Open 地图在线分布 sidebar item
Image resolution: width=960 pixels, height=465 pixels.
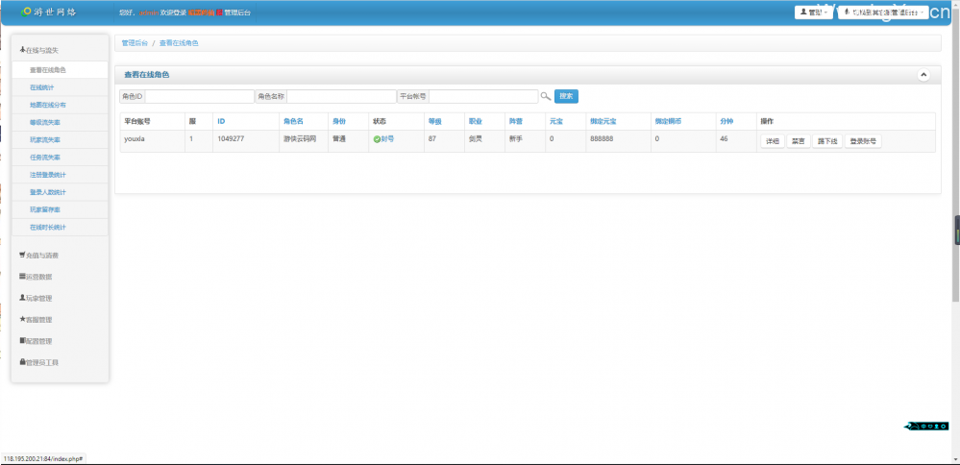pos(60,106)
